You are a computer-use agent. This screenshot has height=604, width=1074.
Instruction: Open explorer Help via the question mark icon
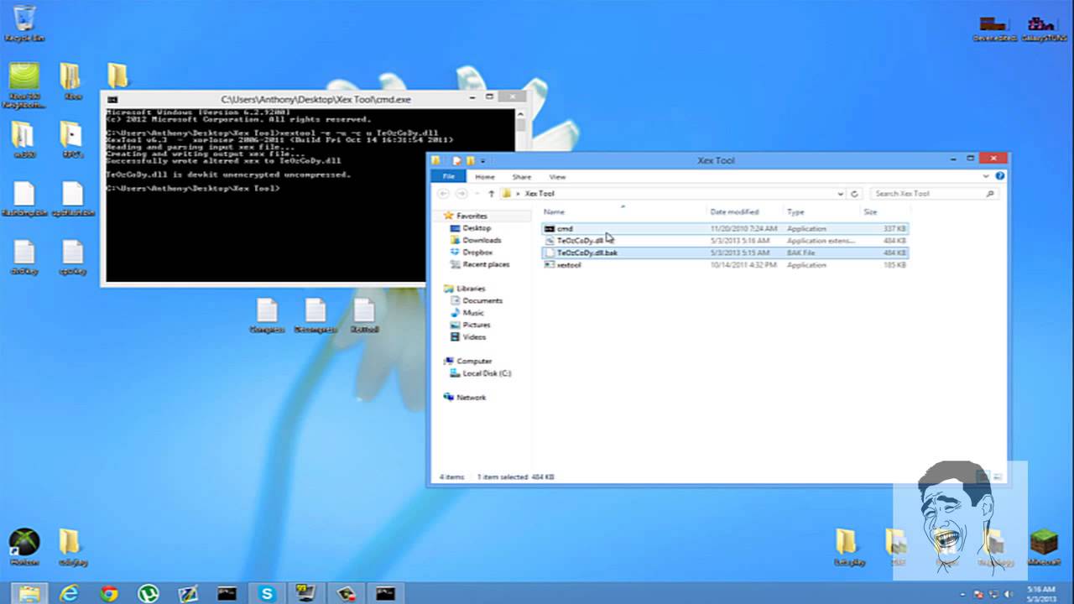tap(1000, 177)
